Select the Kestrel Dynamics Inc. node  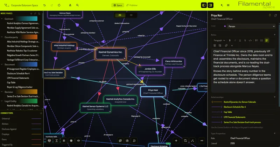tap(111, 54)
